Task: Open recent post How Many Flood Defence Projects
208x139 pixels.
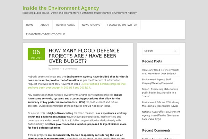Action: (161, 72)
